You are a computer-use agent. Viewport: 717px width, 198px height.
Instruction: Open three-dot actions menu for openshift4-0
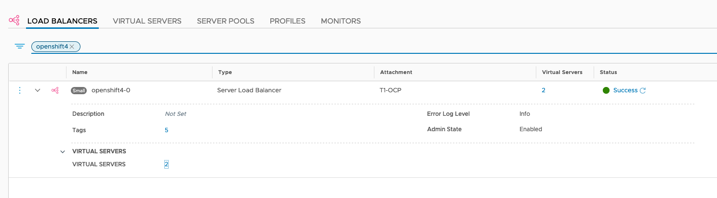point(20,90)
